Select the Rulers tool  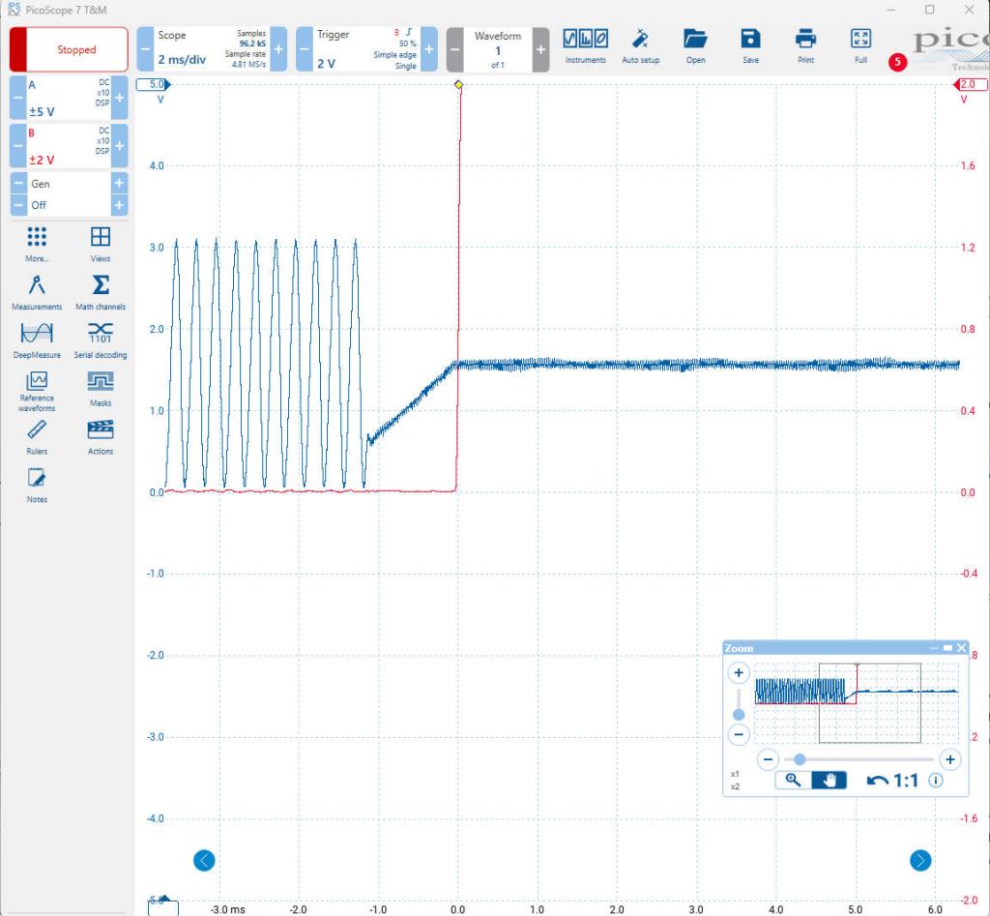coord(37,435)
